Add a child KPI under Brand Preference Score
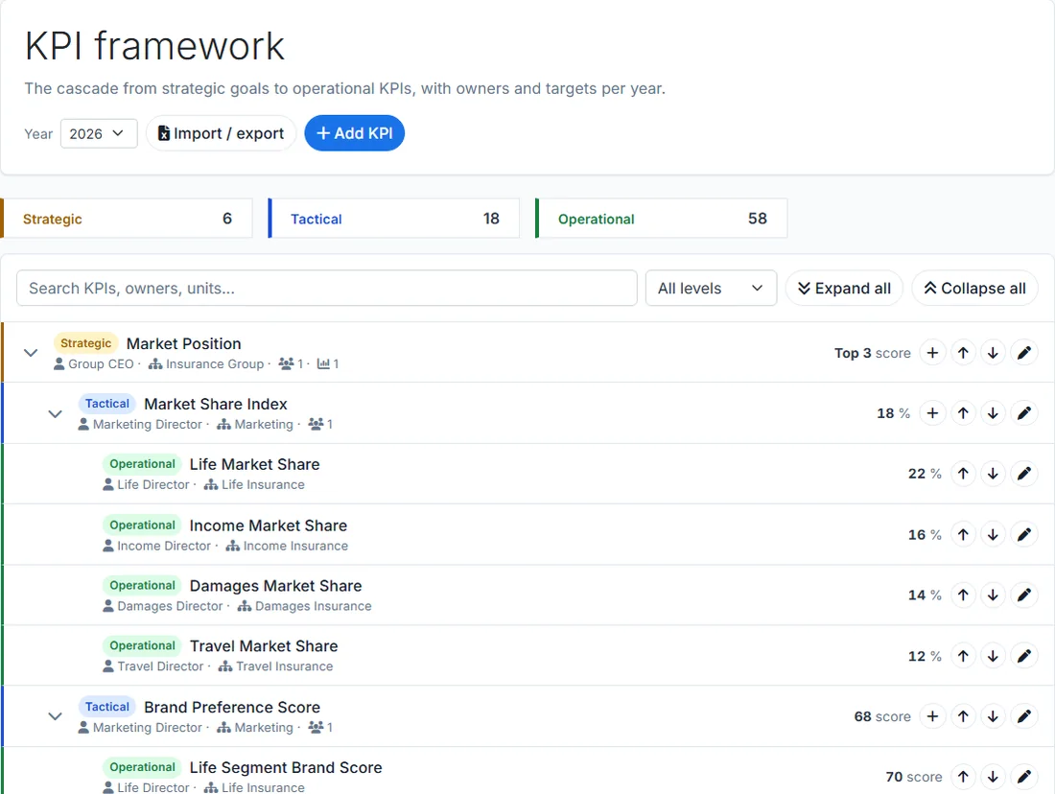Viewport: 1055px width, 794px height. point(932,716)
